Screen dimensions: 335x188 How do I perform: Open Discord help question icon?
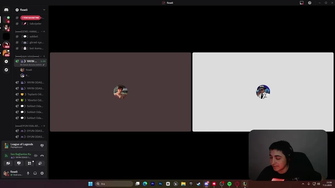[310, 3]
